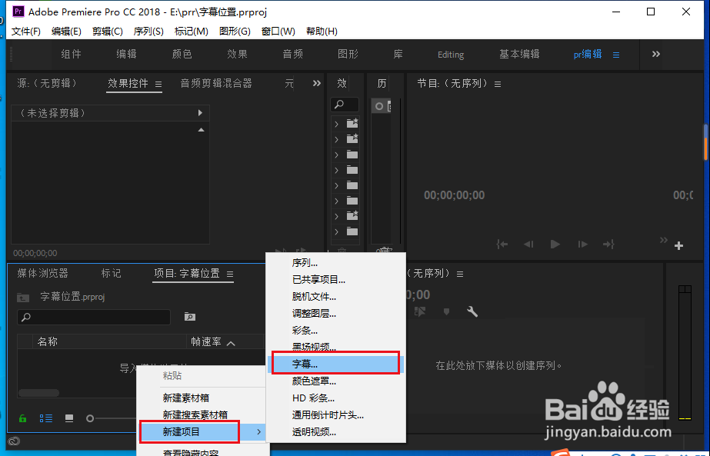Open the 节目 monitor panel menu icon

(498, 85)
